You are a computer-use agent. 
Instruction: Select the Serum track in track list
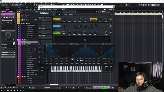28,42
